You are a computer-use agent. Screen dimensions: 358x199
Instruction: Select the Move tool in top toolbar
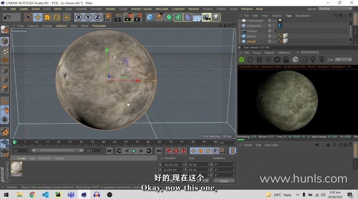[38, 17]
